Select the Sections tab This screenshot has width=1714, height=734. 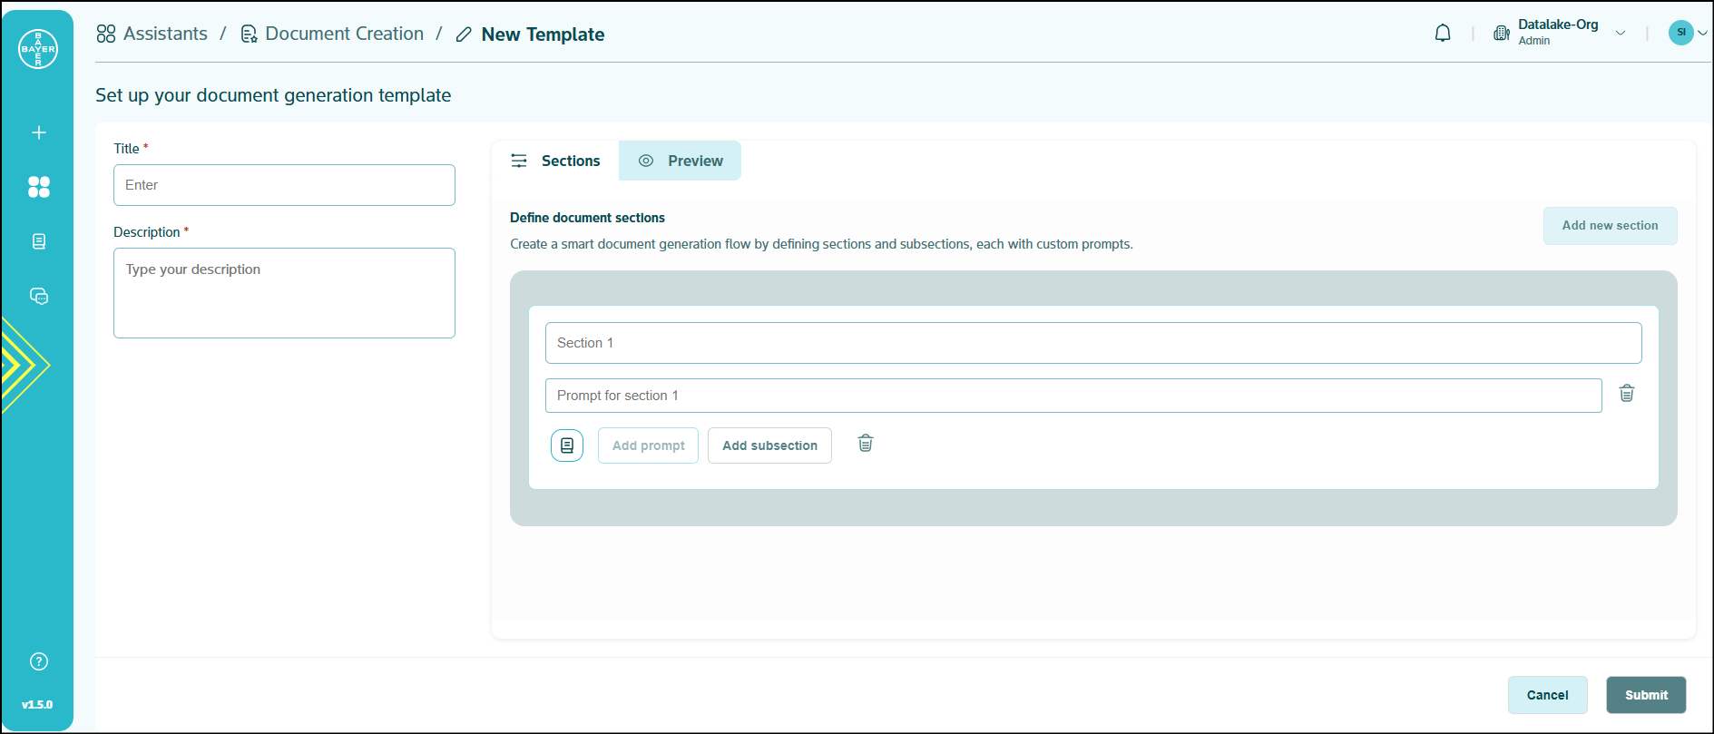[x=555, y=161]
